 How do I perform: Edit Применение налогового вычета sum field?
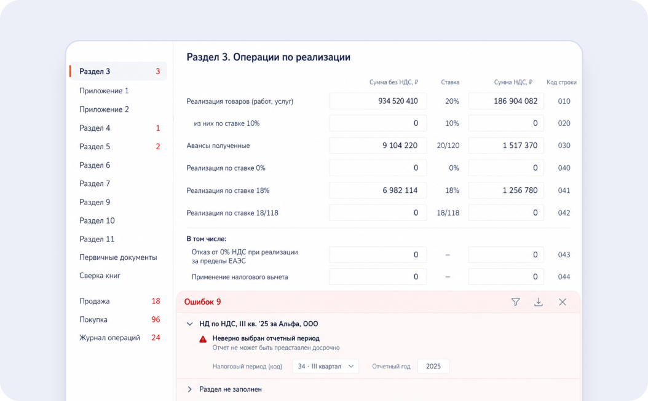tap(377, 277)
